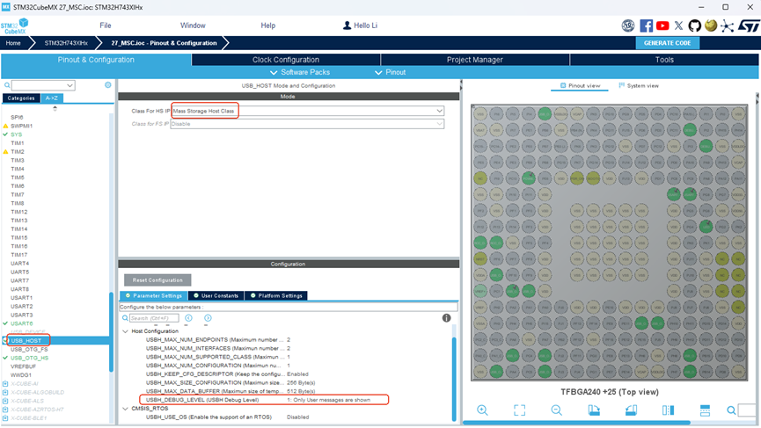Open the ST 10-year anniversary badge icon
Screen dimensions: 761x428
628,25
